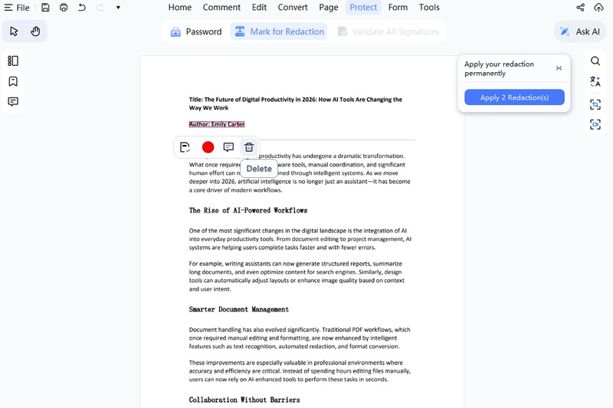
Task: Delete the redaction mark with trash icon
Action: coord(249,147)
